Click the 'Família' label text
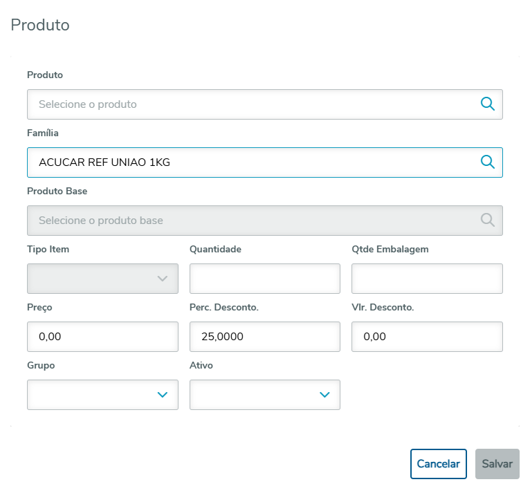 click(43, 133)
